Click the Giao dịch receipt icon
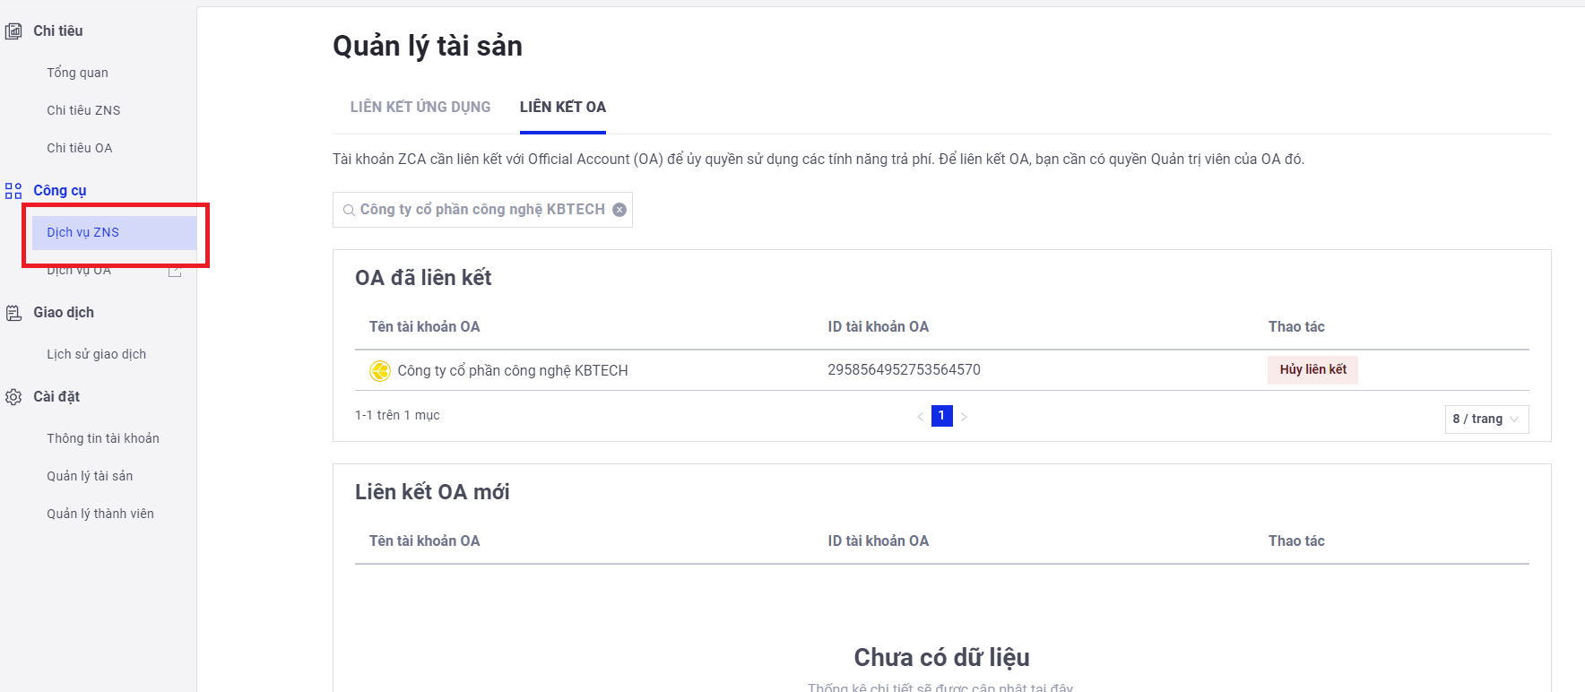The width and height of the screenshot is (1585, 692). click(x=13, y=313)
